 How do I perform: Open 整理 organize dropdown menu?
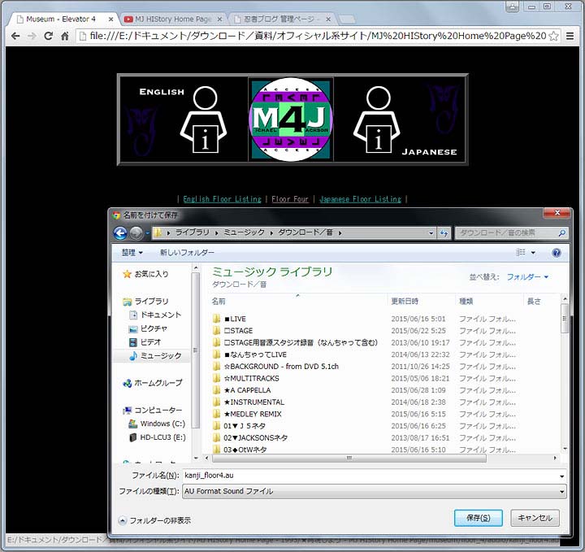tap(132, 253)
